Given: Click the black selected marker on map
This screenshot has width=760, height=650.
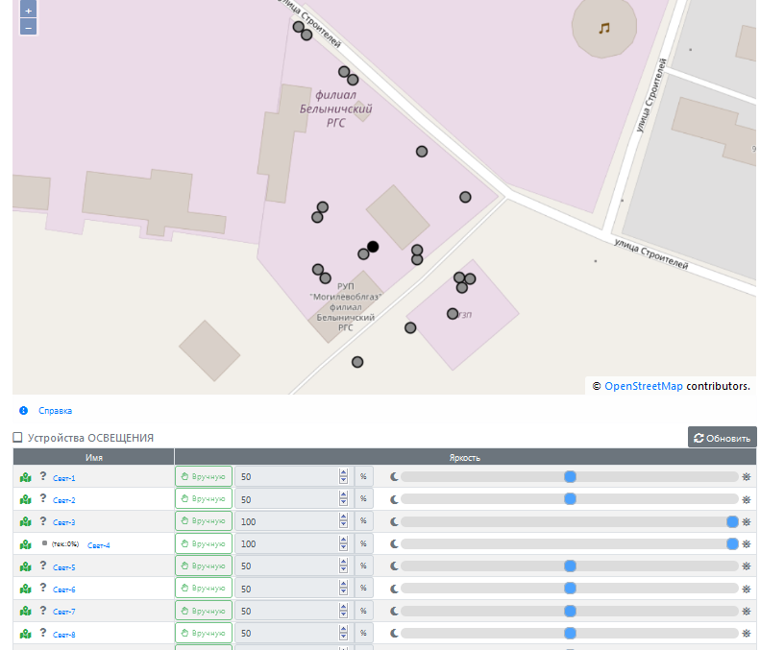Looking at the screenshot, I should click(x=373, y=247).
